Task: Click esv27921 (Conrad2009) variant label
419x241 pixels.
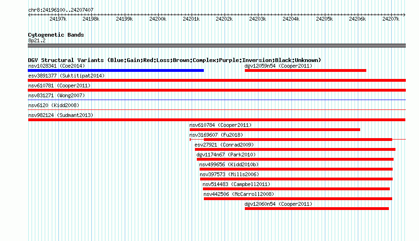Action: coord(224,145)
